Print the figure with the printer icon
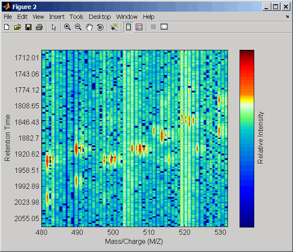The image size is (293, 252). [x=39, y=27]
